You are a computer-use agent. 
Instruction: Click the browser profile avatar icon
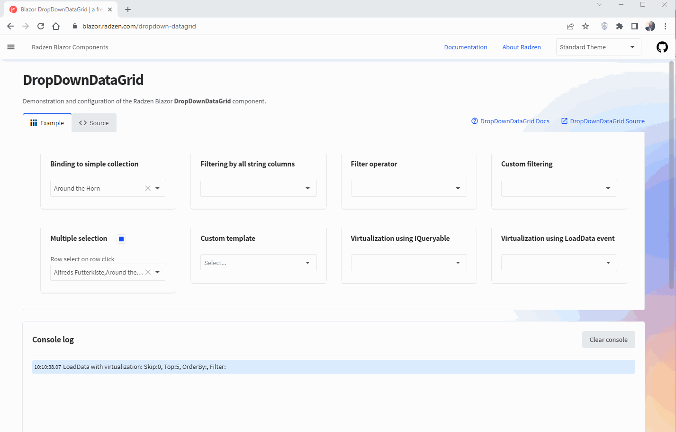[x=649, y=26]
